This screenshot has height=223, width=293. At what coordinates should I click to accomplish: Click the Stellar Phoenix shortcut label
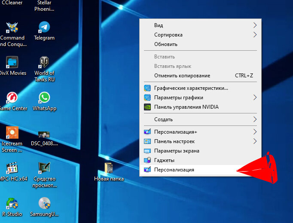(x=44, y=6)
